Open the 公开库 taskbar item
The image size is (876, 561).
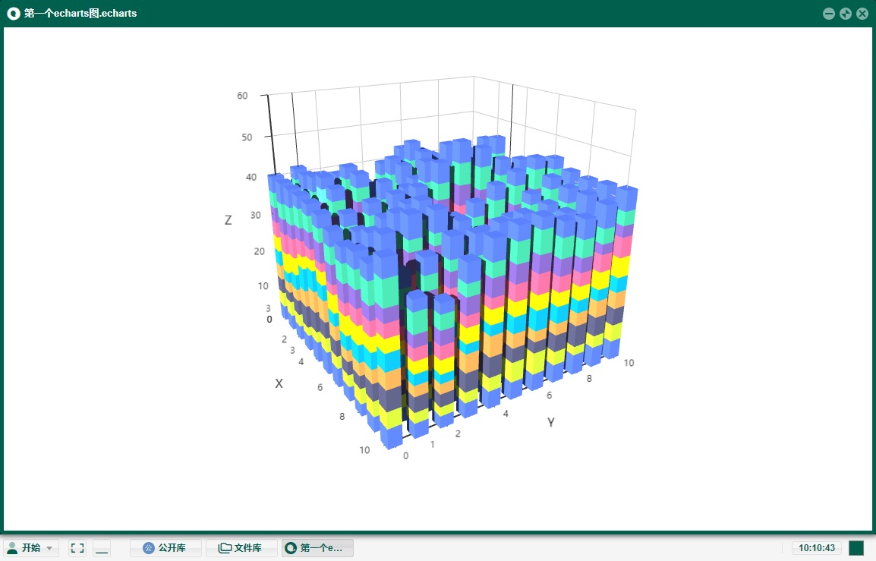(x=165, y=548)
